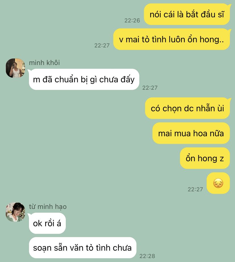The image size is (235, 262).
Task: Click timestamp beside minh khôi's message
Action: coord(150,88)
